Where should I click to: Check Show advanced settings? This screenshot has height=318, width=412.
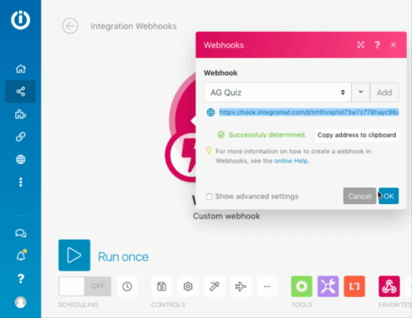click(209, 197)
